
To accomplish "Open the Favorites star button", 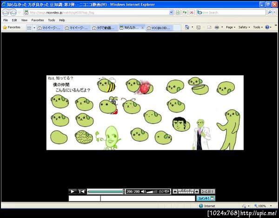I will coord(12,27).
